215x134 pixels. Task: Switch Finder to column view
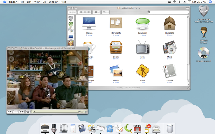[x=89, y=12]
